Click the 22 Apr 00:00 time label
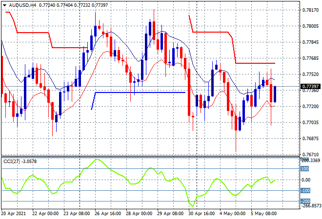Screen dimensions: 322x219 45,214
